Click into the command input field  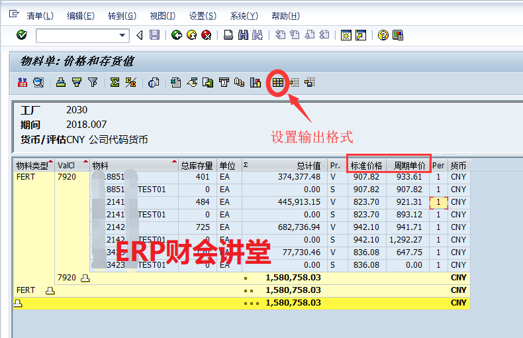76,36
